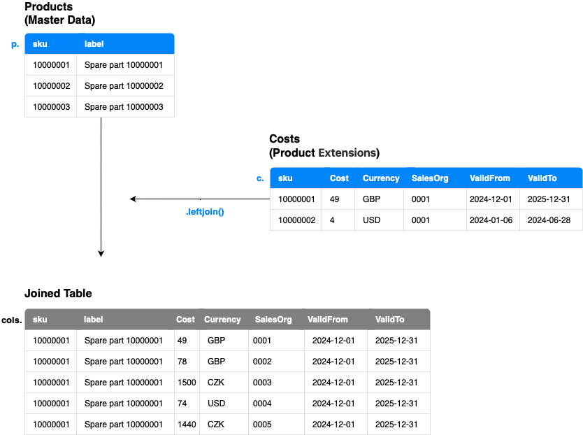Viewport: 583px width, 435px height.
Task: Click the USD currency cell in the result table
Action: tap(216, 404)
